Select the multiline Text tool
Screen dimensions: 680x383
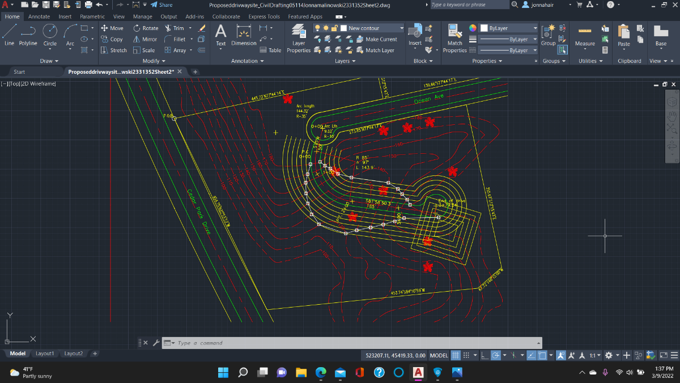pos(220,35)
